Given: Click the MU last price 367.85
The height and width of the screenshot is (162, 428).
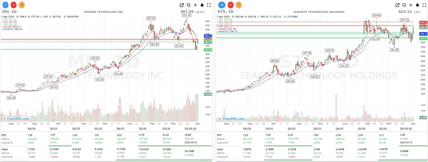Looking at the screenshot, I should [x=187, y=12].
